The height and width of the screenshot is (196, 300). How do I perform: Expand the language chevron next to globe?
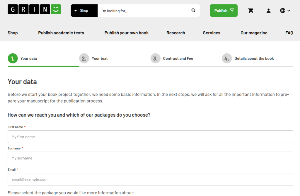[x=289, y=11]
